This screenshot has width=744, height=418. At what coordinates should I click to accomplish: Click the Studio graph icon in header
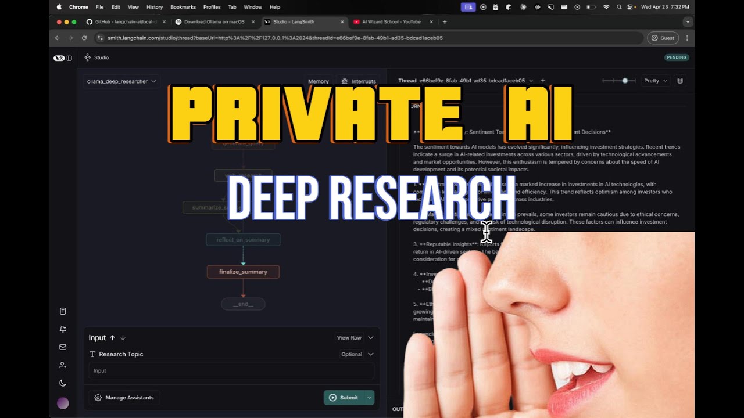pos(88,57)
